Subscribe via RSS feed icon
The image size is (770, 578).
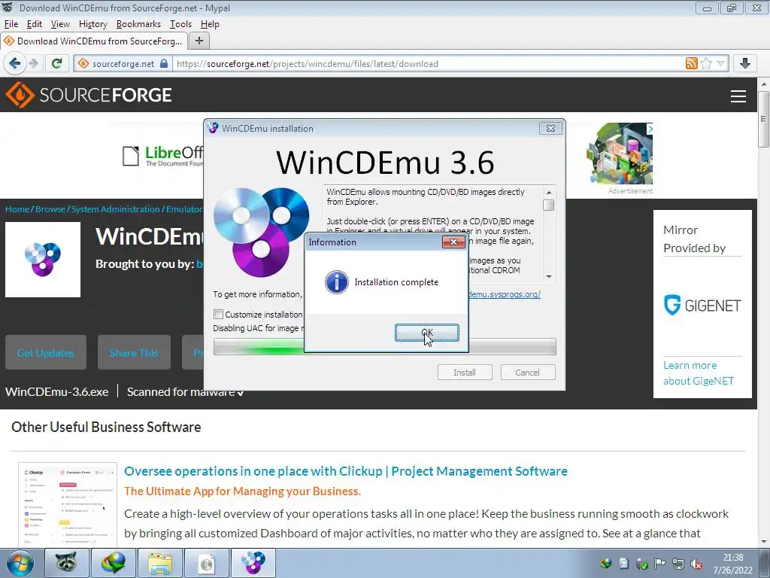pyautogui.click(x=692, y=63)
